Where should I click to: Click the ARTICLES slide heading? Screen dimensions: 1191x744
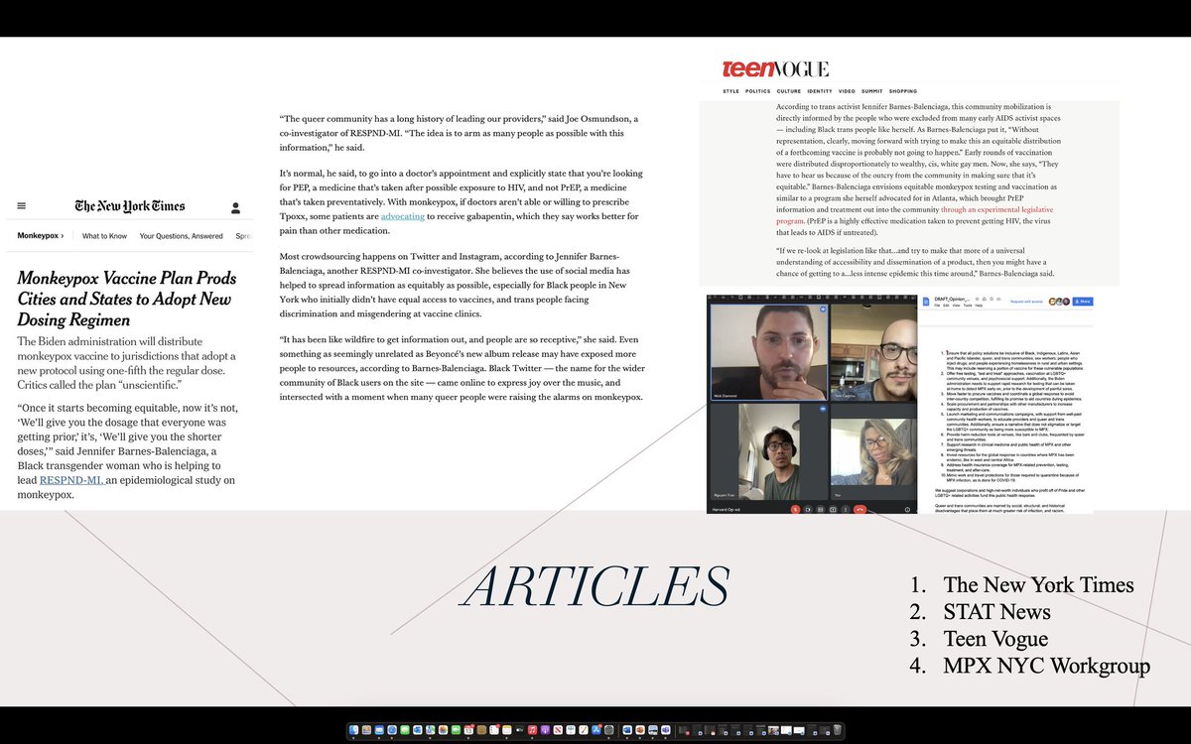(x=595, y=587)
